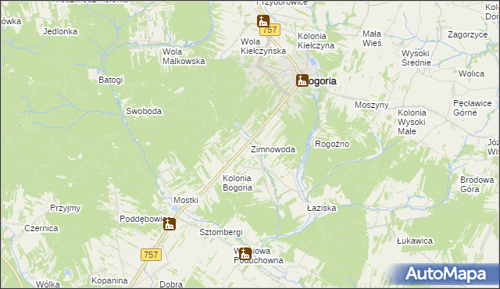500x289 pixels.
Task: Select the Wólka label
Action: 48,284
